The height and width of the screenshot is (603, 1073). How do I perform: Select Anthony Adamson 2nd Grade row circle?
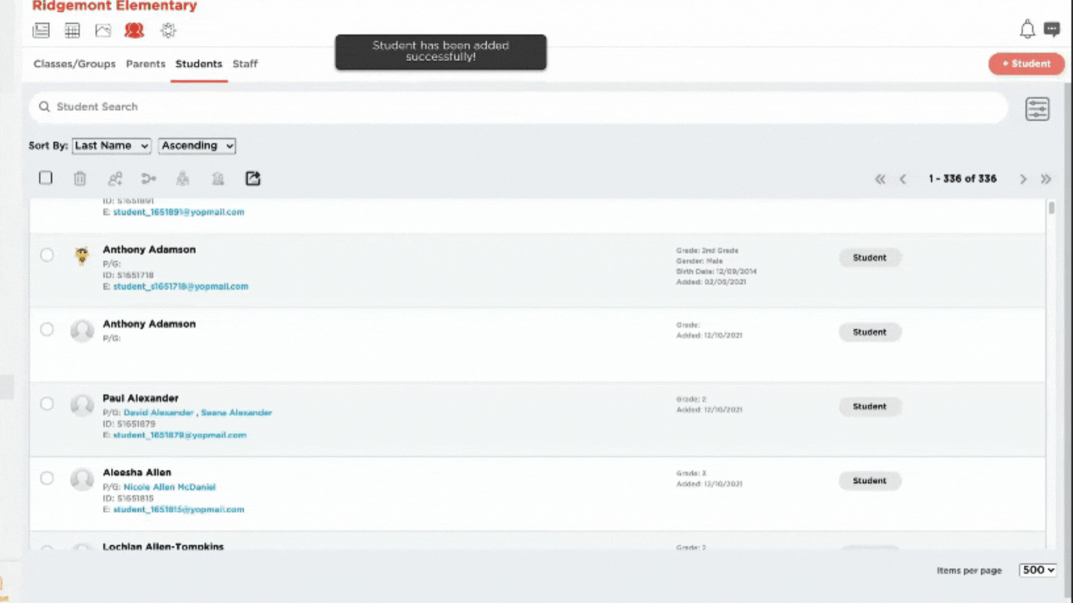tap(47, 255)
